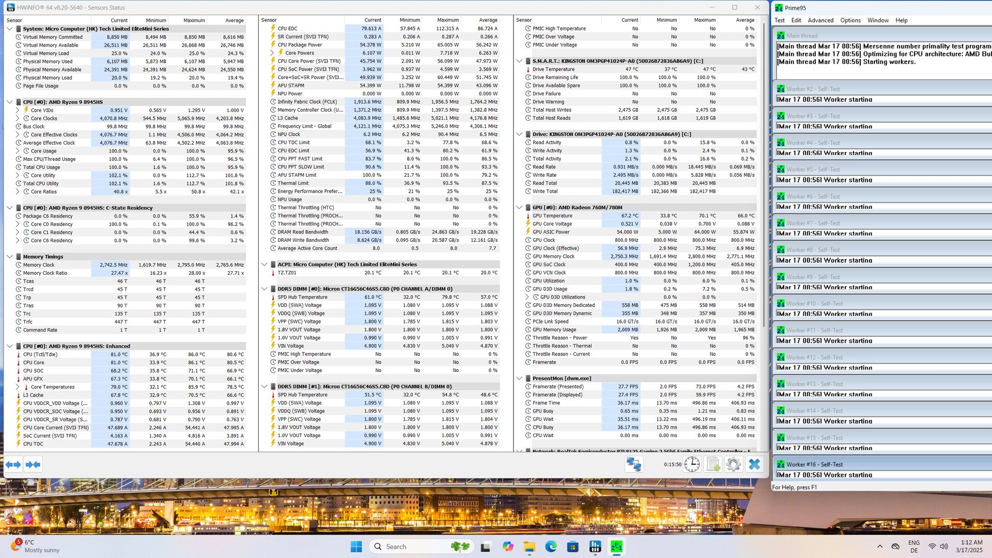The height and width of the screenshot is (558, 992).
Task: Click the Prime95 title bar app icon
Action: [779, 8]
